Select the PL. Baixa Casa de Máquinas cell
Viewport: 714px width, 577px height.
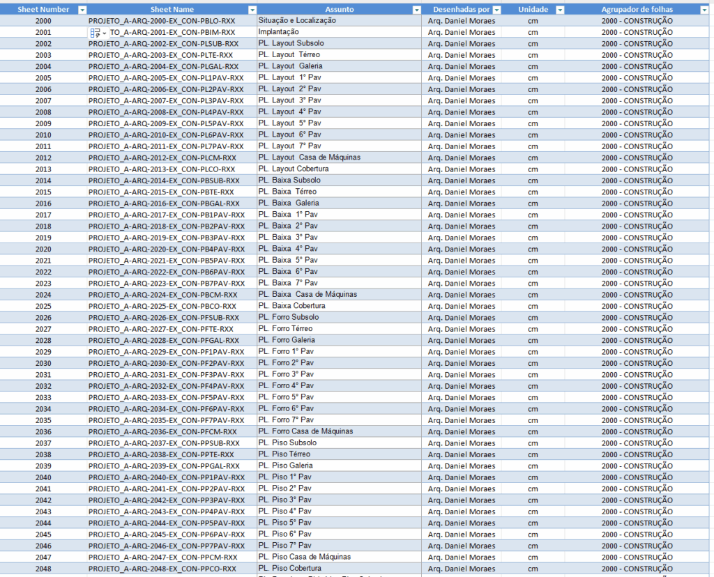(340, 295)
